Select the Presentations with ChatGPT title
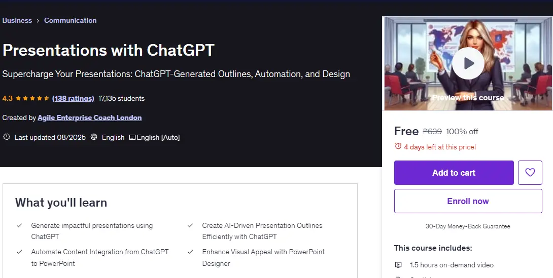 (x=108, y=50)
